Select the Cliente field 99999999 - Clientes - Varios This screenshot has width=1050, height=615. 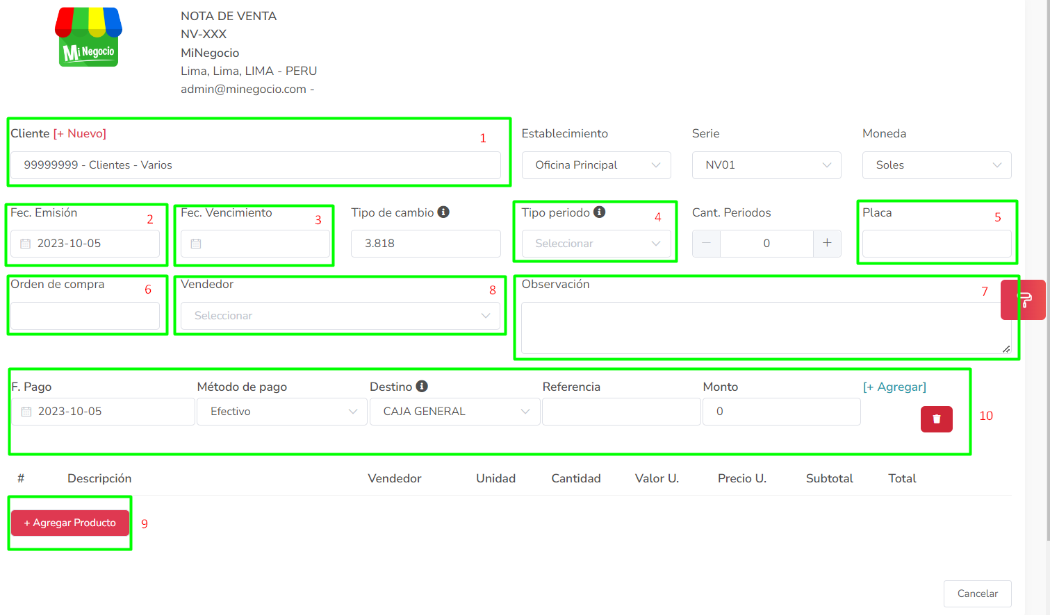point(256,165)
